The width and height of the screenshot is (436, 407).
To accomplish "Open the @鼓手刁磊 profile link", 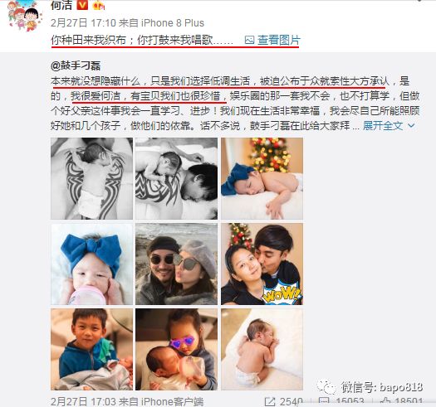I will pos(76,65).
